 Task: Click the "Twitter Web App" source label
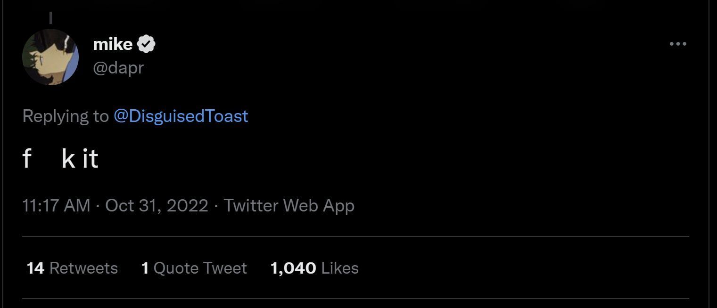tap(289, 205)
